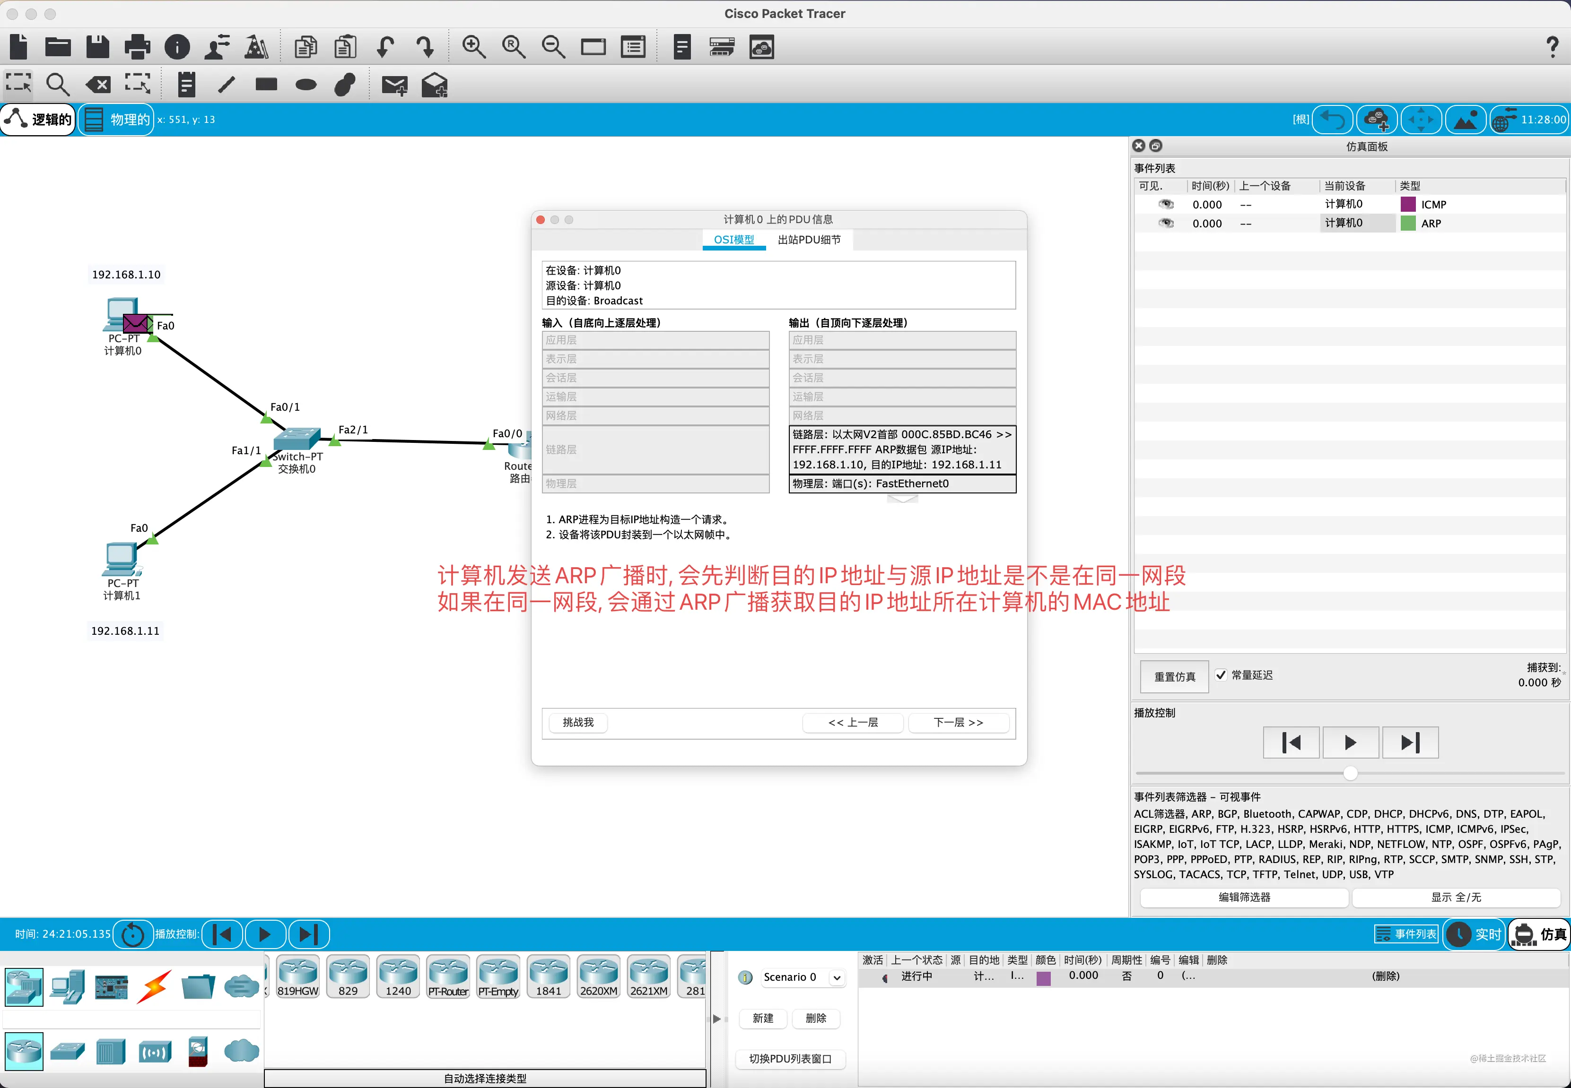Reset zoom on the workspace
Image resolution: width=1571 pixels, height=1088 pixels.
pos(513,47)
